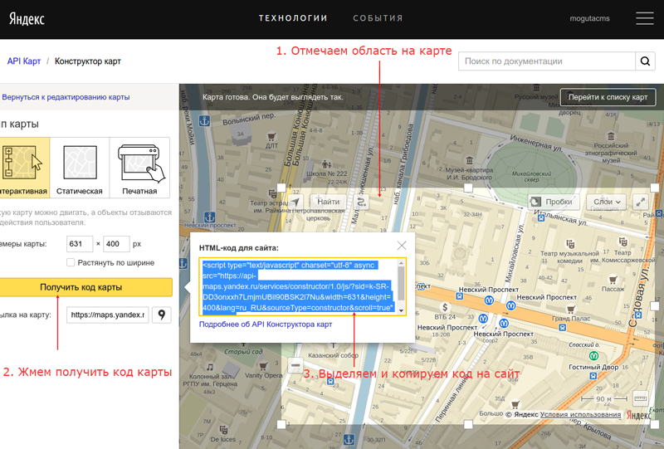Enable the Растянуть по ширине checkbox
Screen dimensions: 664x449
(71, 263)
